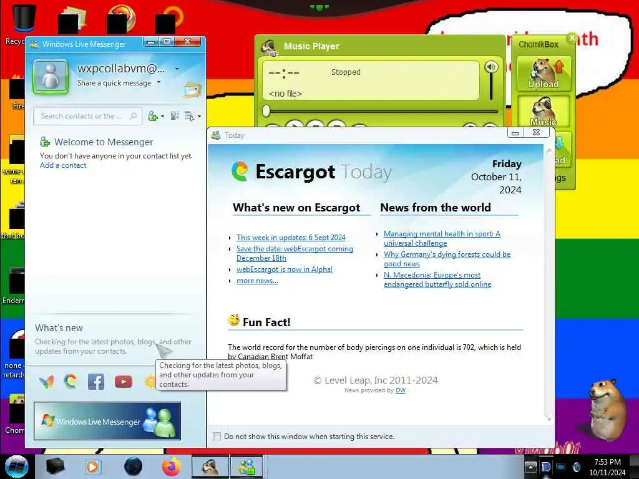
Task: Open Managing mental health in sport article
Action: pyautogui.click(x=442, y=238)
